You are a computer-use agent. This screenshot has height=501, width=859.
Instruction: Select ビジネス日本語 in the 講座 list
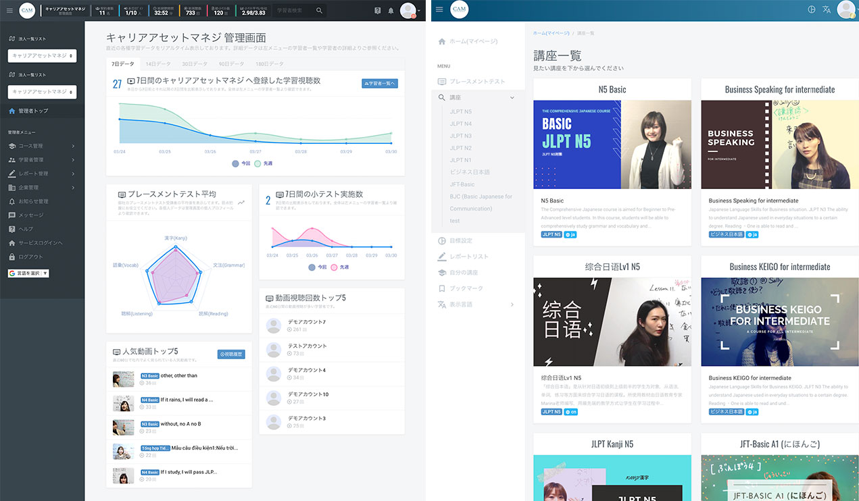point(470,172)
